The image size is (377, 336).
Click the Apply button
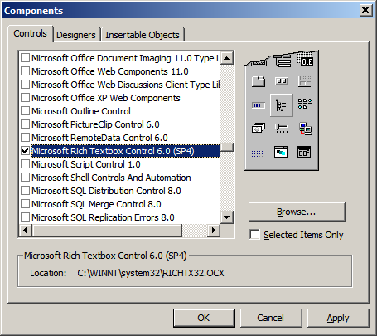tap(338, 318)
